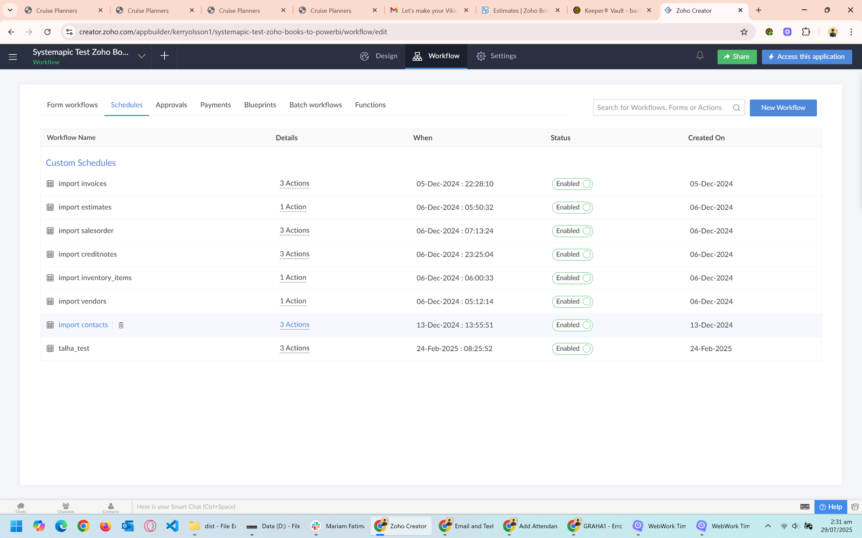Select the Form workflows tab
Screen dimensions: 862x538
click(72, 105)
